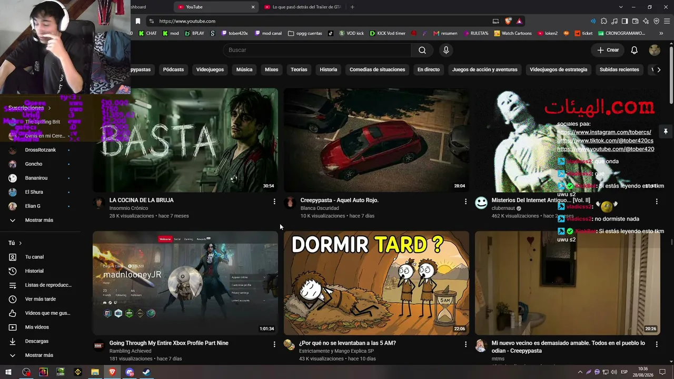The width and height of the screenshot is (674, 379).
Task: Expand Mostrar más under subscriptions
Action: (39, 220)
